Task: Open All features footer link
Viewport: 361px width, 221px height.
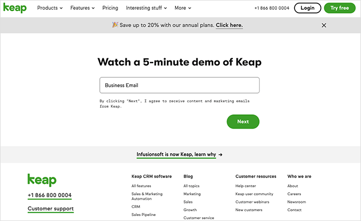Action: point(141,186)
